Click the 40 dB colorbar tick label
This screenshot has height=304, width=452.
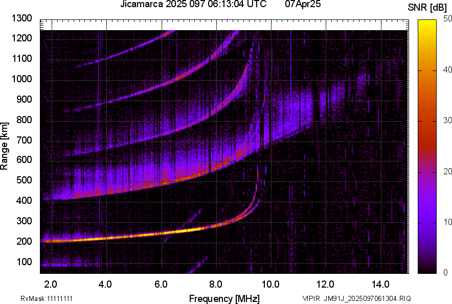click(448, 69)
